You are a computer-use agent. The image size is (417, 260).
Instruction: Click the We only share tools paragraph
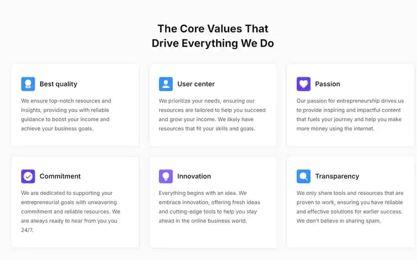click(x=350, y=207)
